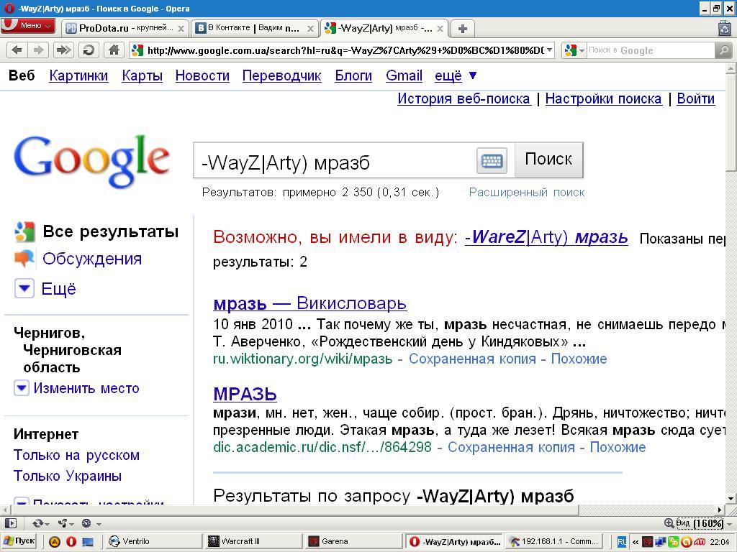Open Сохраненная копия for wiktionary result
The width and height of the screenshot is (737, 552).
tap(472, 359)
